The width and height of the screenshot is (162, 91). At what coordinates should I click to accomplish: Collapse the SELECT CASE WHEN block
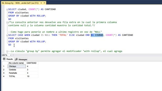[7, 35]
